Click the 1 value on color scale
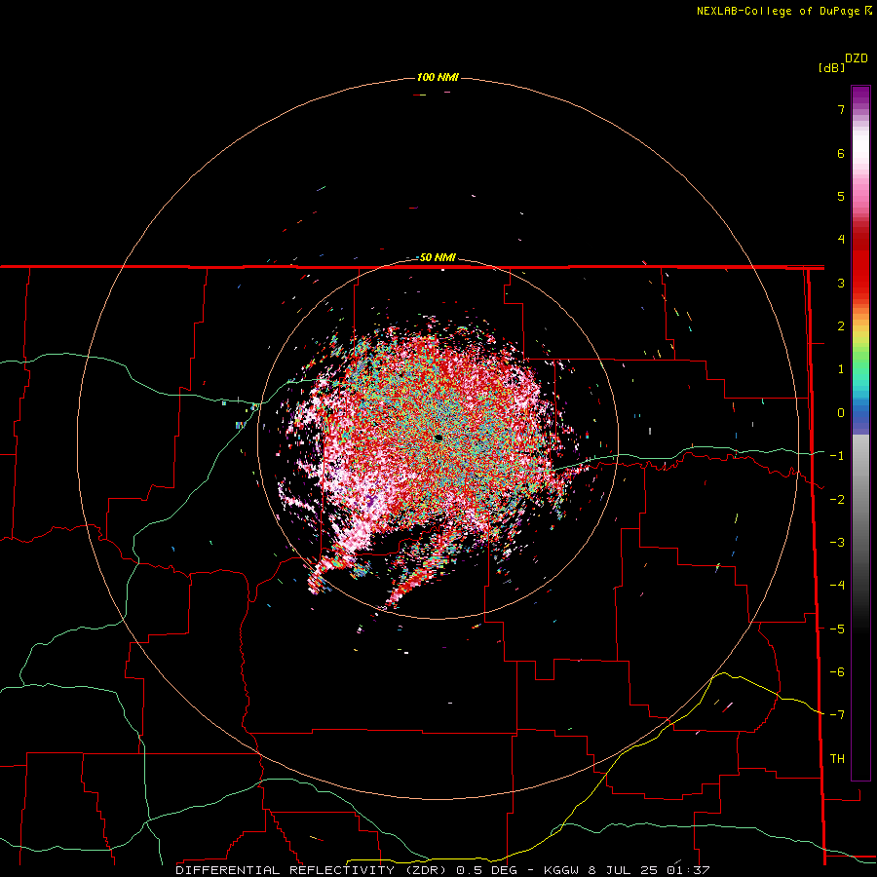This screenshot has height=877, width=877. 841,369
